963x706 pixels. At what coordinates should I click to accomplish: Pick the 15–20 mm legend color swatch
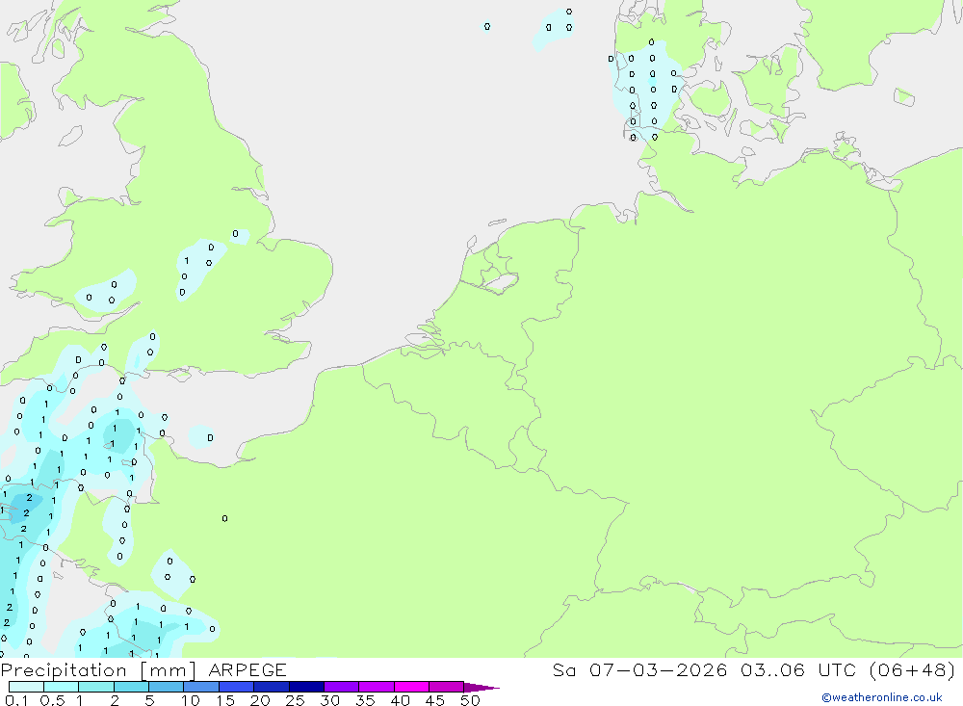[x=237, y=687]
